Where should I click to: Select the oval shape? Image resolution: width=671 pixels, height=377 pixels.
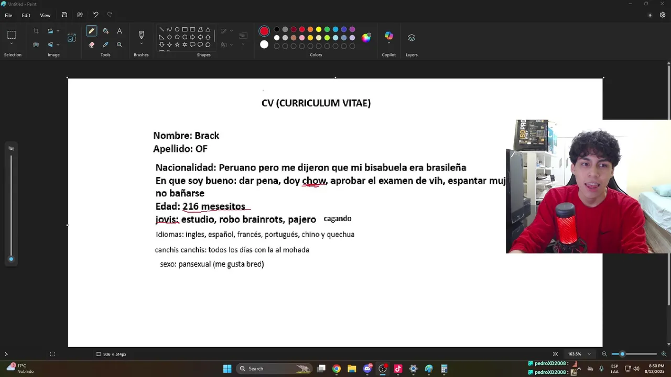click(x=177, y=29)
